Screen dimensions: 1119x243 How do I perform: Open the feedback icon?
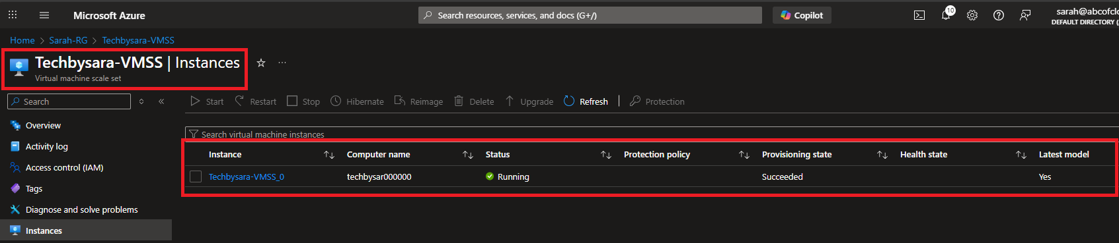1025,15
